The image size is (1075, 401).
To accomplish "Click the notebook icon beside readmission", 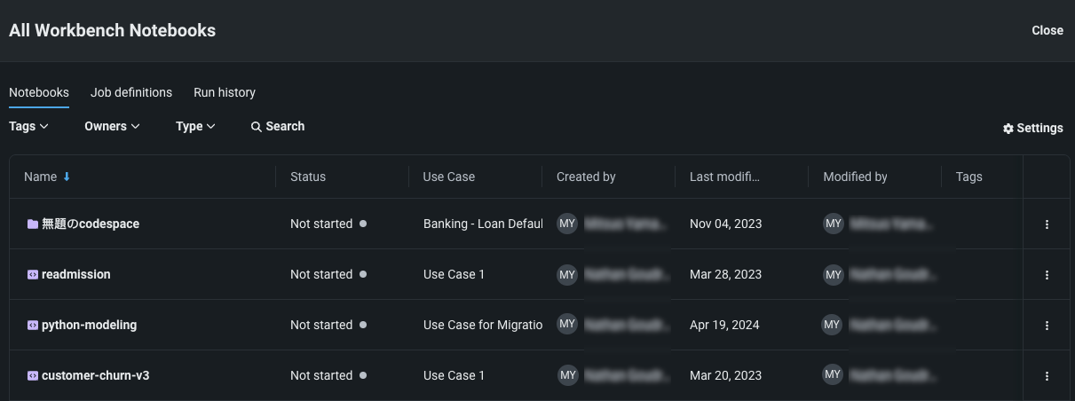I will click(x=33, y=275).
